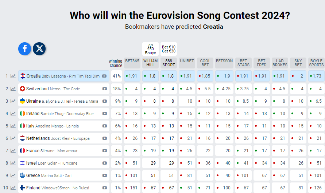Screen dimensions: 325x193
Task: Click the Italy flag icon
Action: (x=22, y=126)
